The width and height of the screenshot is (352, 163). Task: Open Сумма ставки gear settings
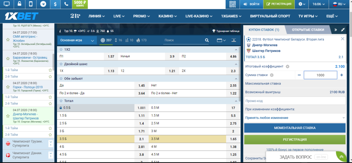[272, 75]
